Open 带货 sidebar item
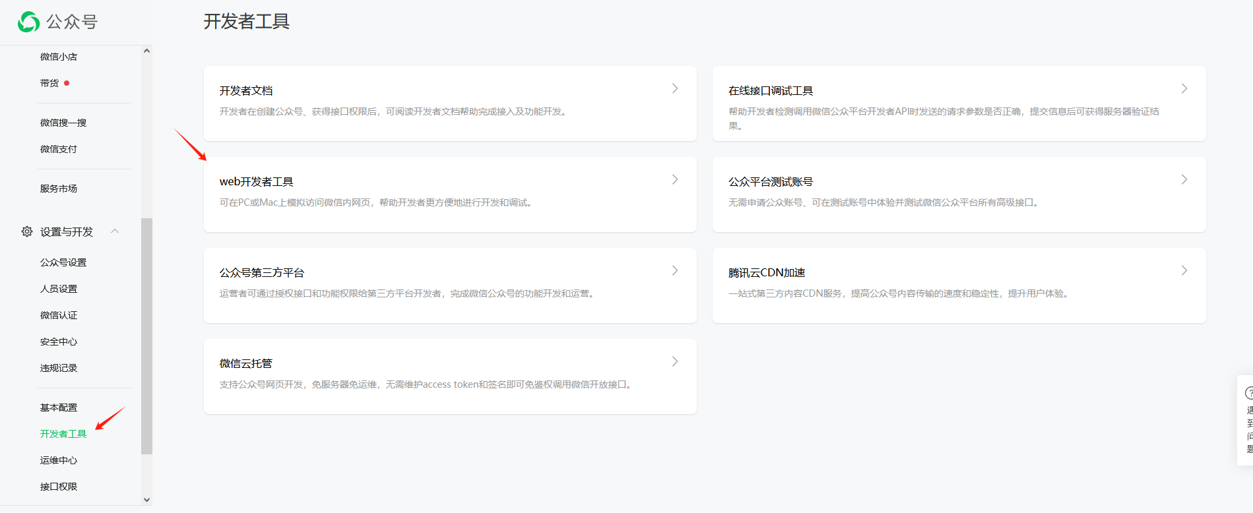Screen dimensions: 1253x513 coord(49,83)
